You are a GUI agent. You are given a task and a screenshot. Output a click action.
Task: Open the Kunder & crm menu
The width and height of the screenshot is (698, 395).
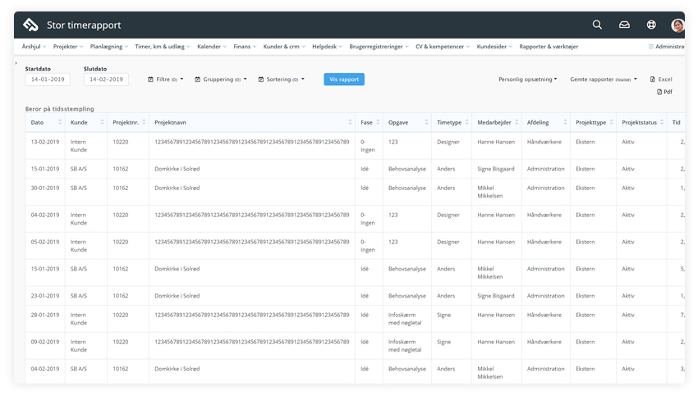[284, 47]
